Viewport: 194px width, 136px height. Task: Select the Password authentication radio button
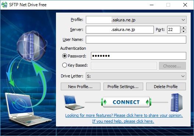coord(64,56)
